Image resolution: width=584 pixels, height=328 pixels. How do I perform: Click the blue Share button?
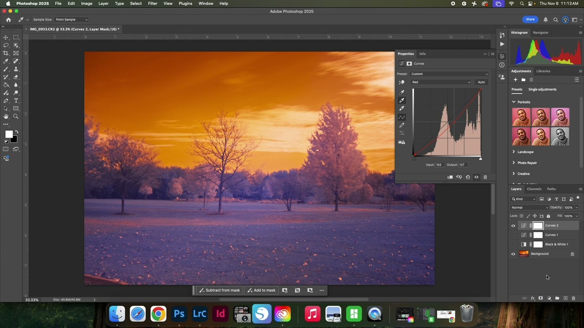click(x=530, y=20)
